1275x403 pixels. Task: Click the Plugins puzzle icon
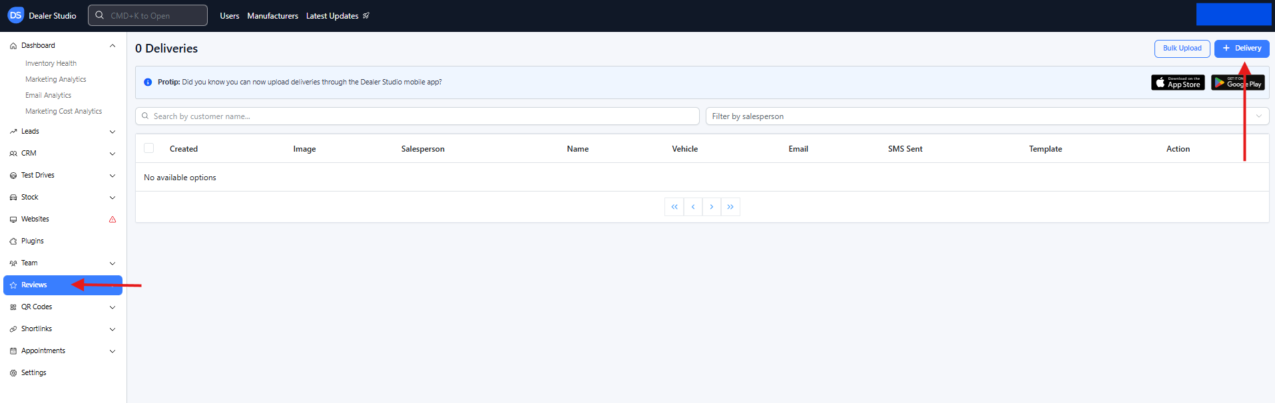click(x=13, y=241)
